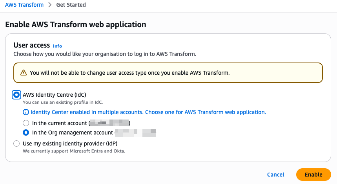
Task: Click the user access type warning message text
Action: tap(129, 73)
